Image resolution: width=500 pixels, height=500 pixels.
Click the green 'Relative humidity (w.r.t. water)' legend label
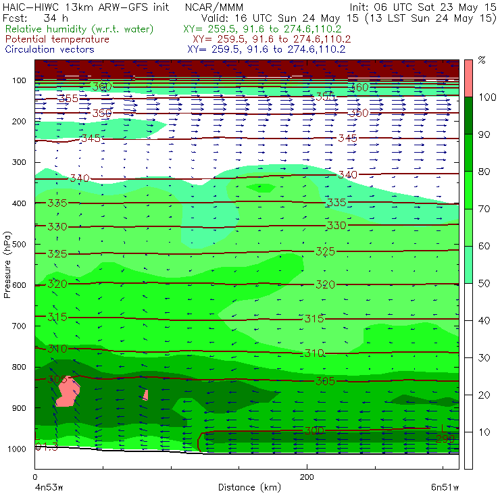pos(80,29)
